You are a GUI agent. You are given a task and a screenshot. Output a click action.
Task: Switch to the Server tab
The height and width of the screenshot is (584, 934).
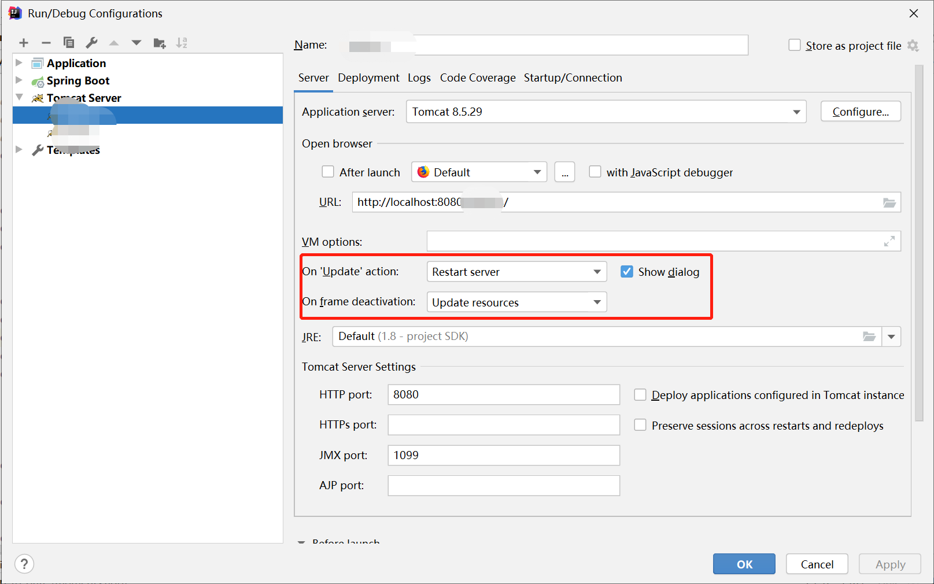point(313,78)
